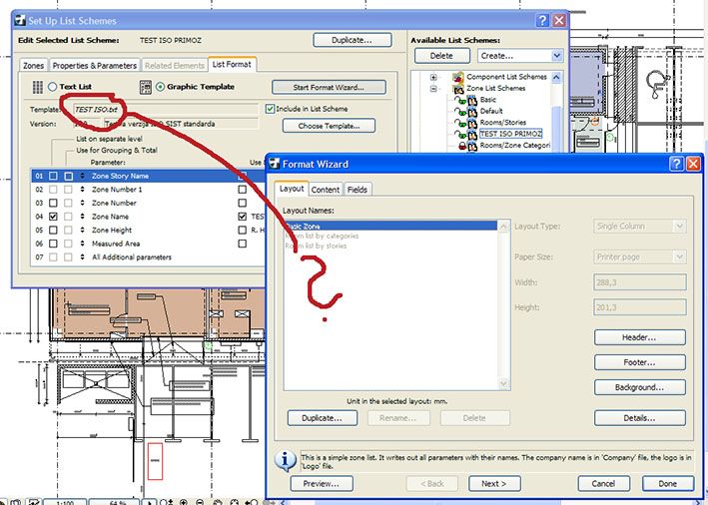This screenshot has height=505, width=708.
Task: Open the Properties & Parameters tab
Action: pos(95,66)
